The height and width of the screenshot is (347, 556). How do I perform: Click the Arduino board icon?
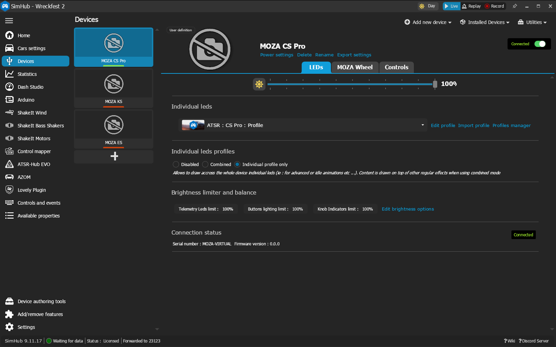(9, 100)
